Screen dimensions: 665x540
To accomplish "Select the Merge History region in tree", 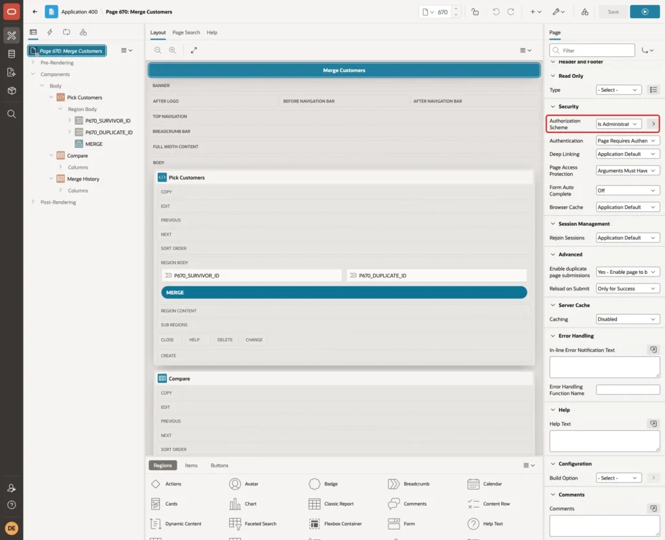I will pyautogui.click(x=83, y=179).
